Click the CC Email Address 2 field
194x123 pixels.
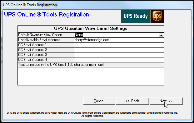tap(119, 50)
